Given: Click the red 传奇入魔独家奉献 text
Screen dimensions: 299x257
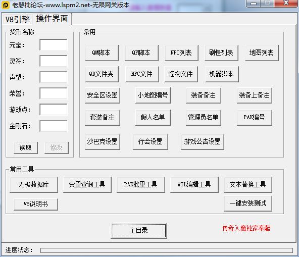Looking at the screenshot, I should tap(246, 228).
